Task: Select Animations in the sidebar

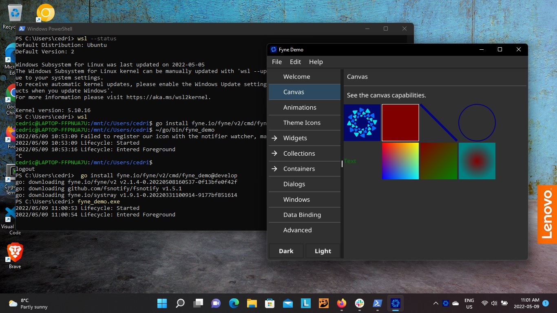Action: pyautogui.click(x=300, y=108)
